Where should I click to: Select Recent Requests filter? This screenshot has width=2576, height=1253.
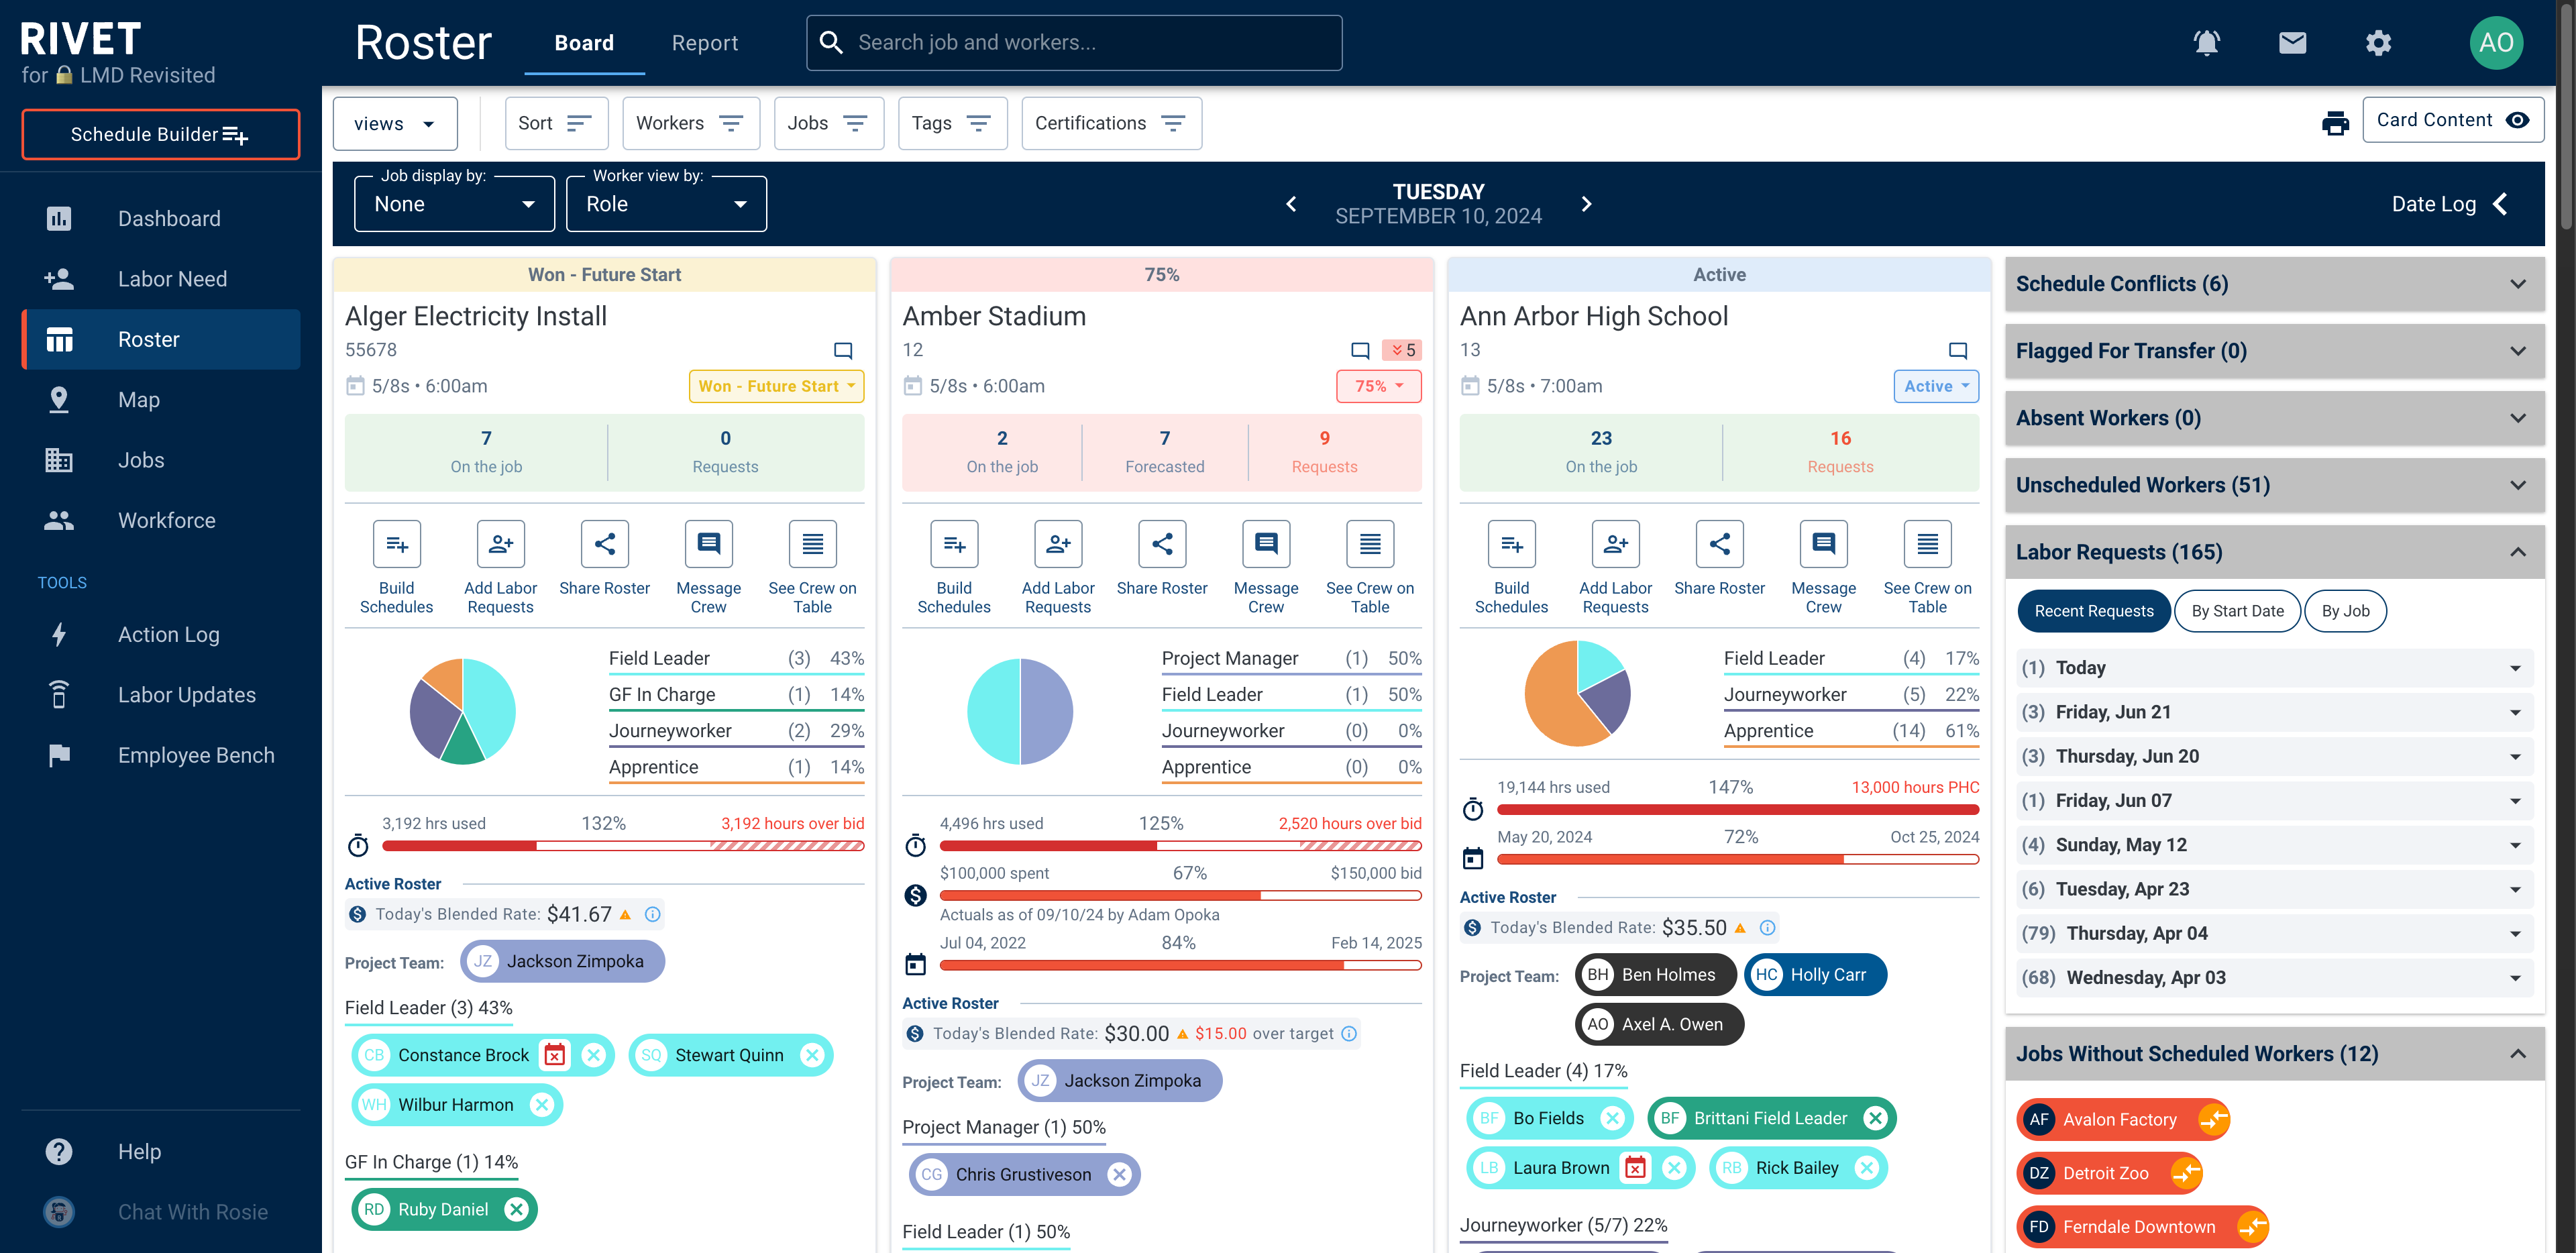tap(2094, 611)
